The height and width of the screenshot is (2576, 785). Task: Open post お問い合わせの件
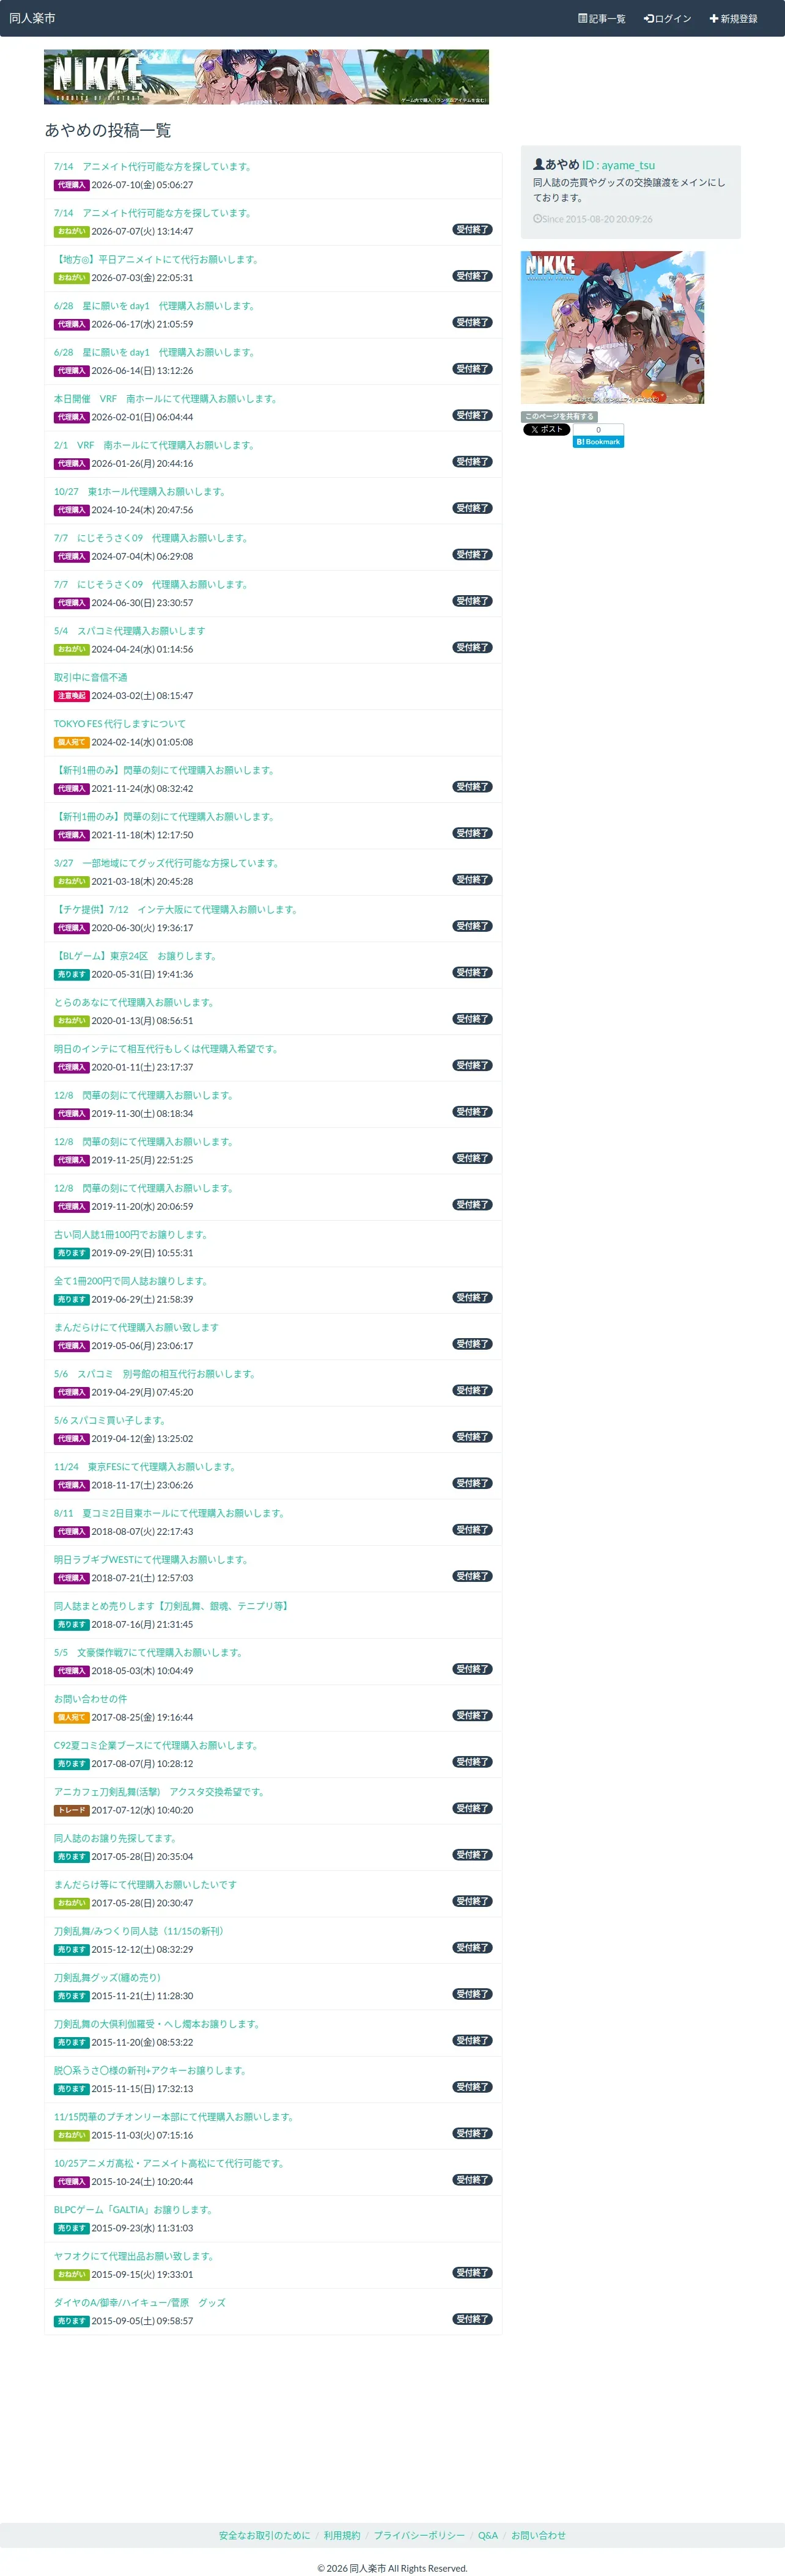pos(90,1699)
